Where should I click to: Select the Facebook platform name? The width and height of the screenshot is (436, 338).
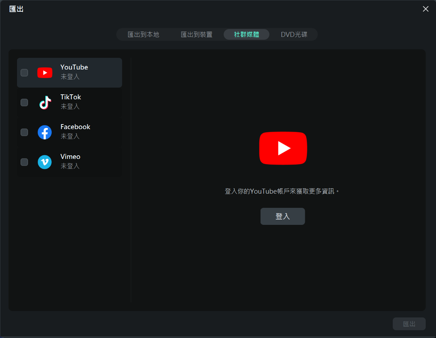click(76, 127)
